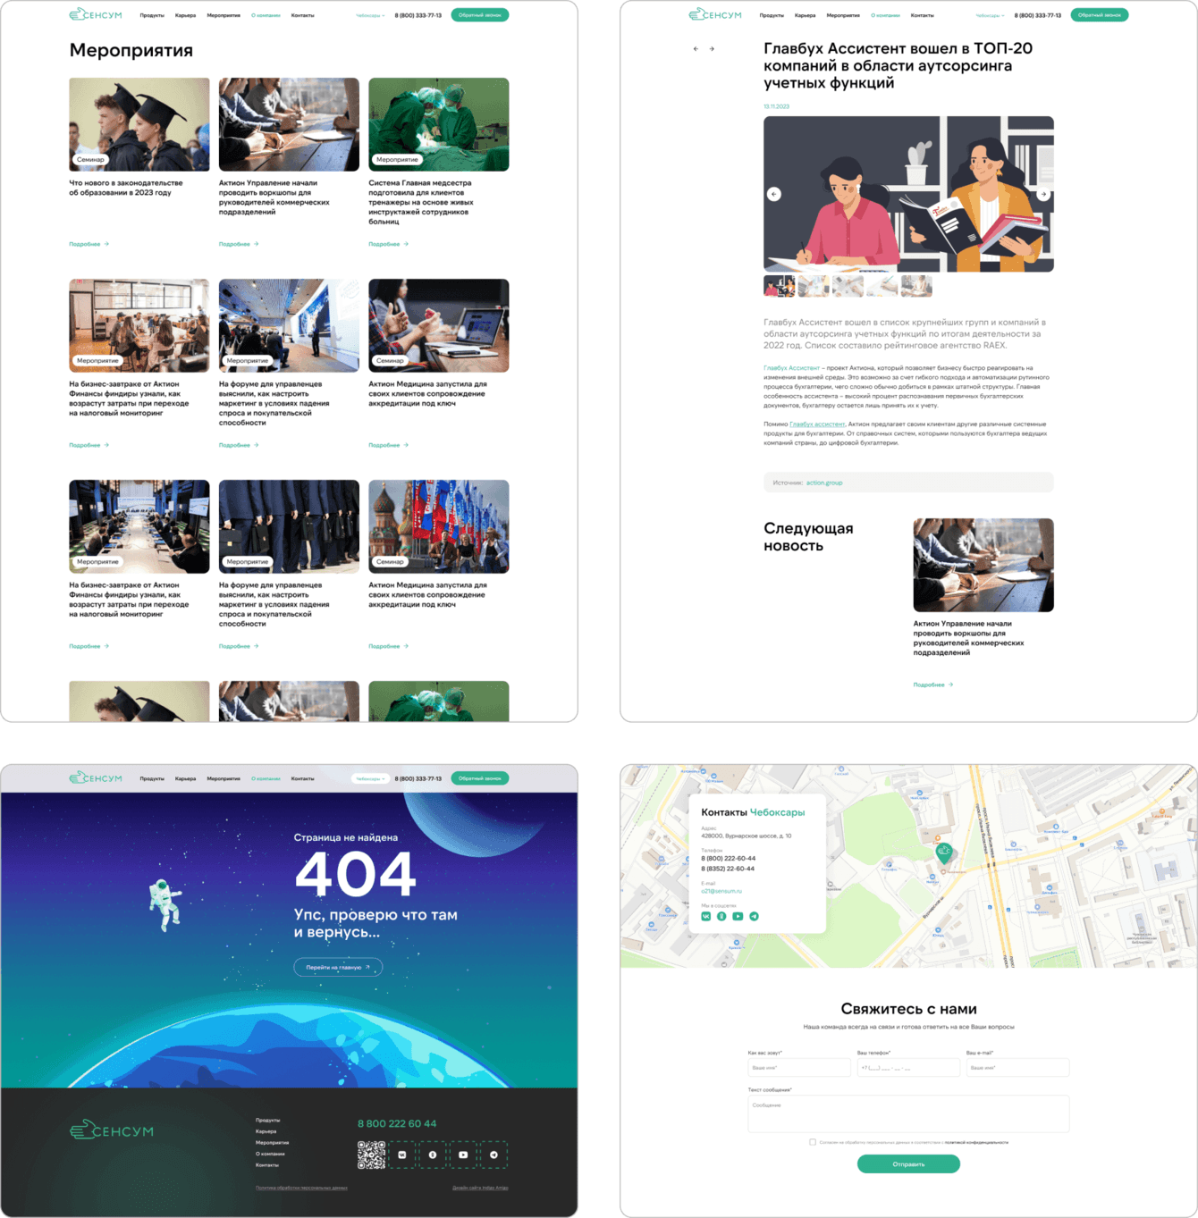Focus the Ваш телефон phone field
1198x1218 pixels.
[x=908, y=1068]
